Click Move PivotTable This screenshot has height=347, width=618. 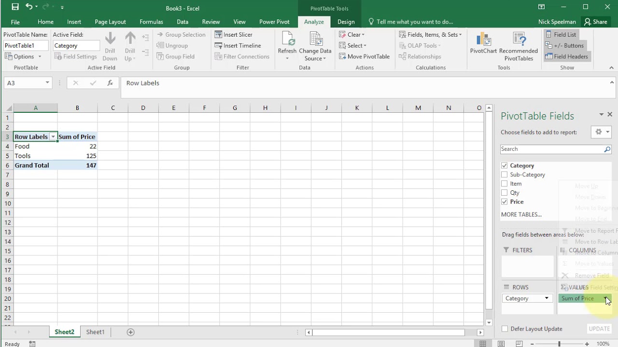364,56
